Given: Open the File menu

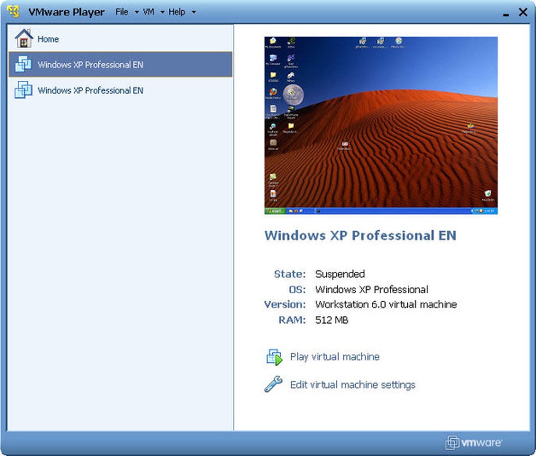Looking at the screenshot, I should [122, 12].
